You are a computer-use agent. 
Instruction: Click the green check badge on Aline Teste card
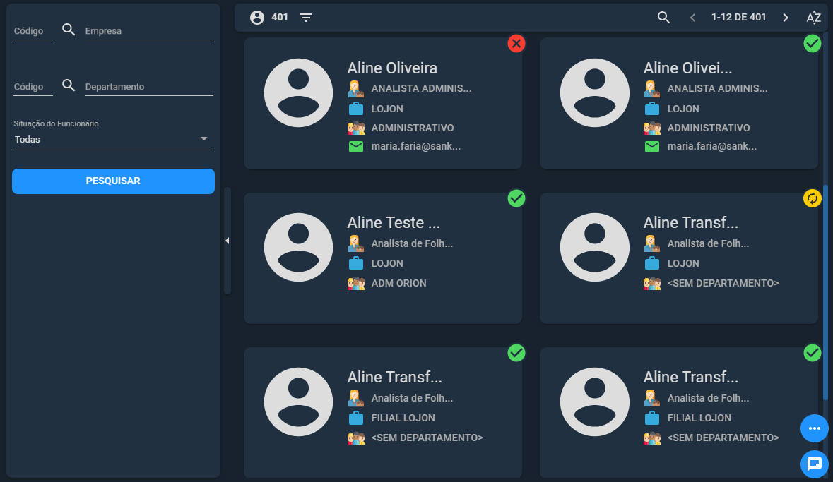(516, 198)
